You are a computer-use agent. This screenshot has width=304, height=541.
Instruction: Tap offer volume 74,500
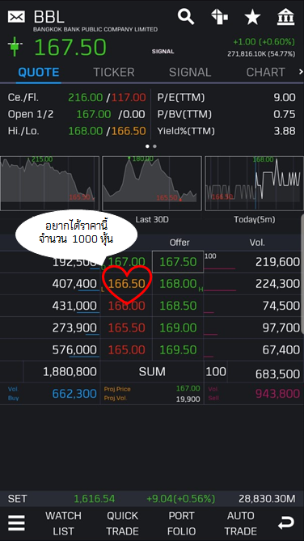[281, 306]
